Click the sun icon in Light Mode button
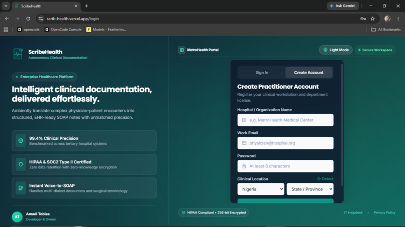Image resolution: width=405 pixels, height=227 pixels. tap(325, 50)
